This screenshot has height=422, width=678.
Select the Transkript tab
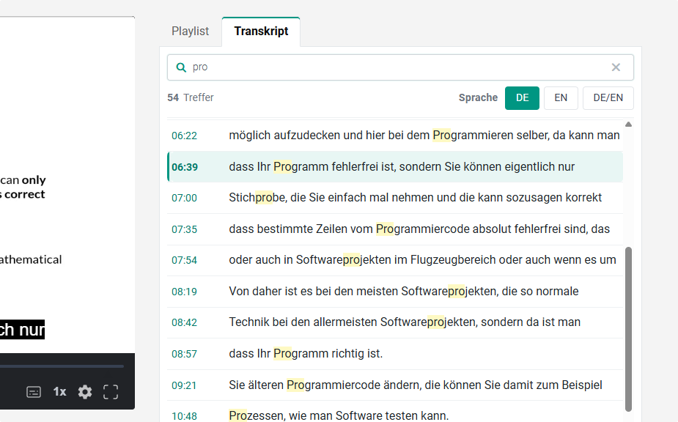tap(261, 31)
